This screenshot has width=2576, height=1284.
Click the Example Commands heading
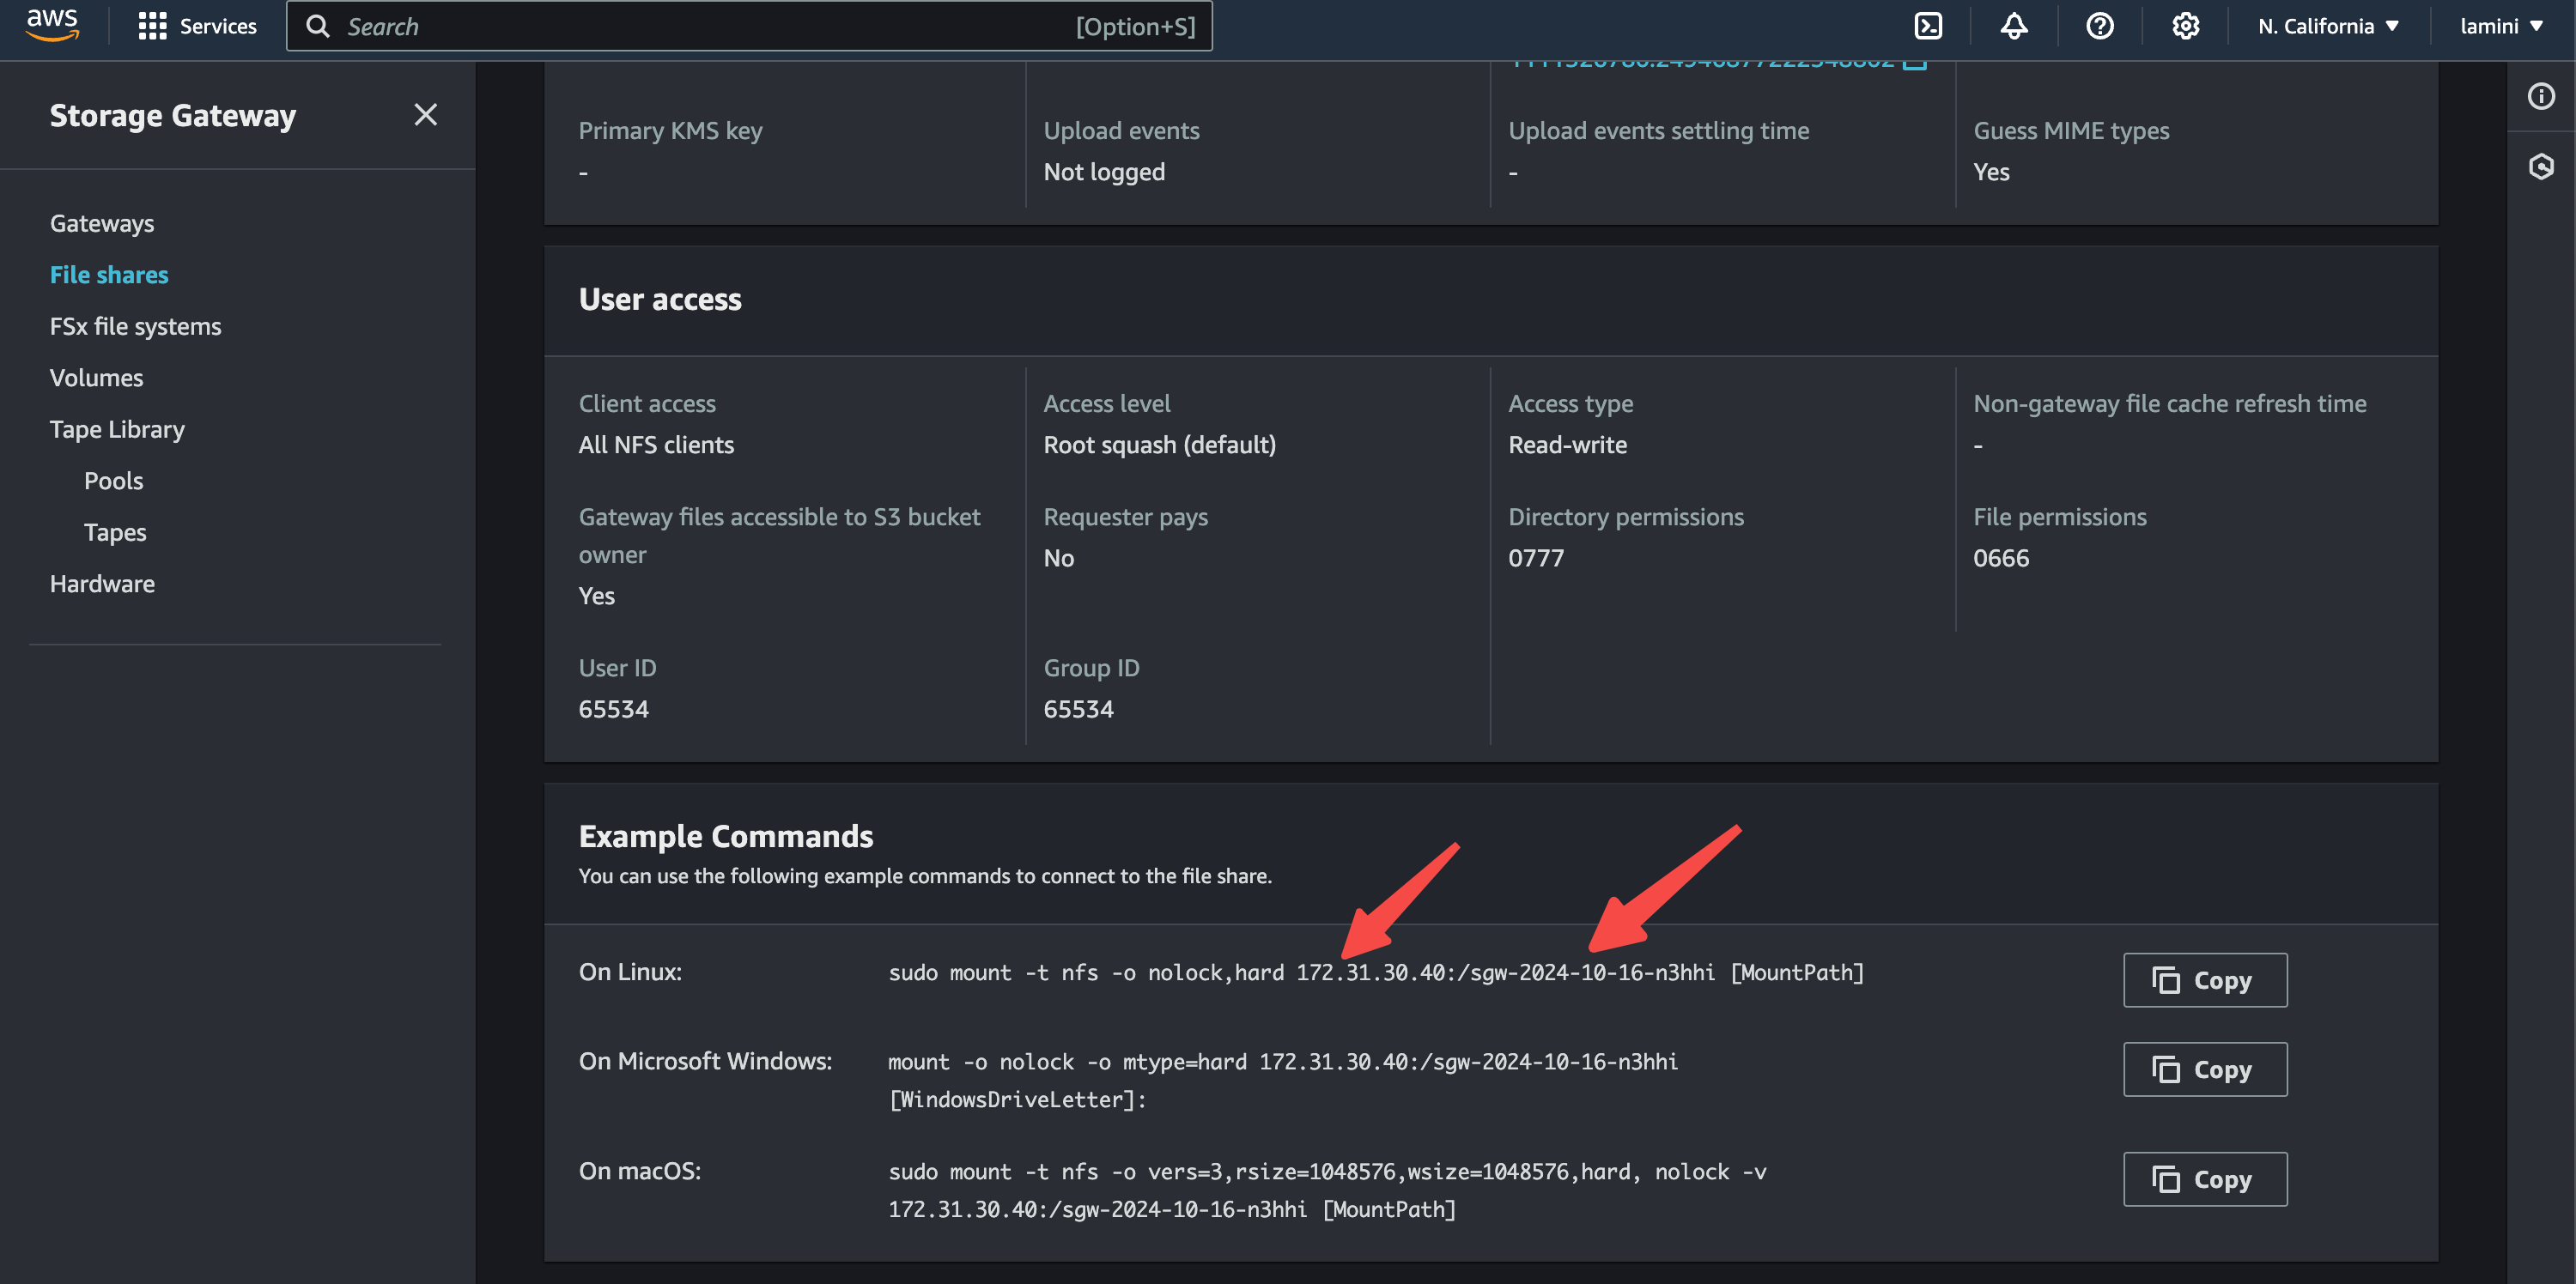pyautogui.click(x=726, y=835)
